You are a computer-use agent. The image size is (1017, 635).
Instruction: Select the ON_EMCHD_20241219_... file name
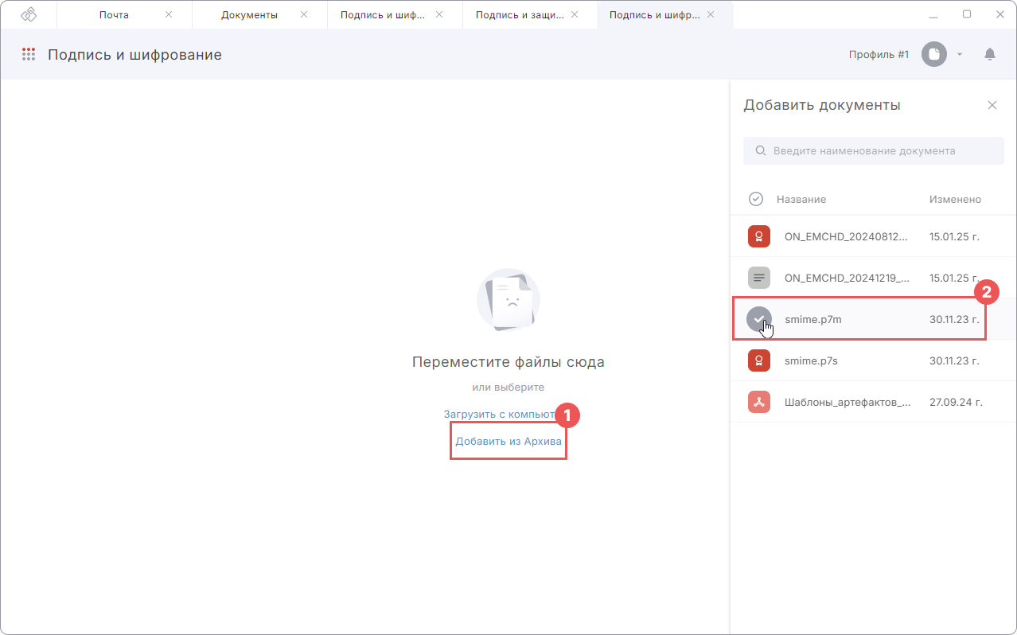847,278
